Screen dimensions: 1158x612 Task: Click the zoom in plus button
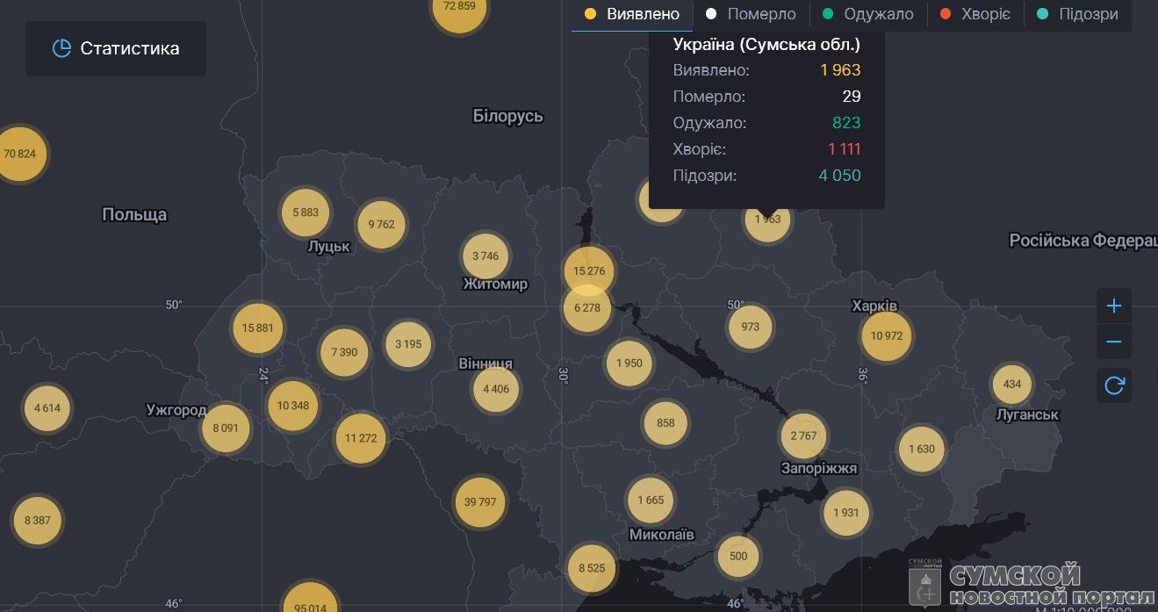(1113, 306)
